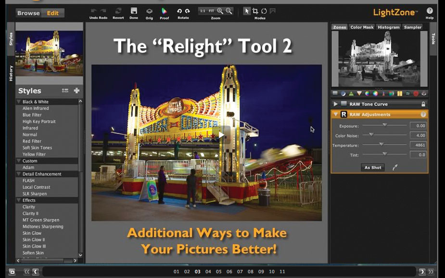
Task: Toggle the Orig original-view icon
Action: point(149,10)
